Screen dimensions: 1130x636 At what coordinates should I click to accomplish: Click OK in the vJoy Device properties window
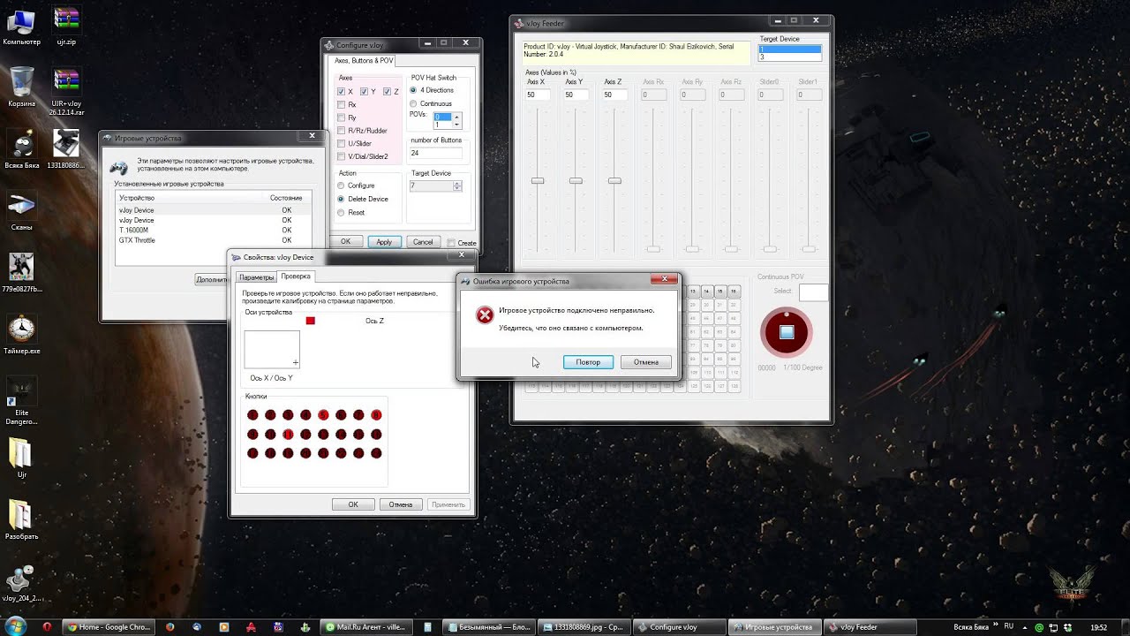coord(353,504)
